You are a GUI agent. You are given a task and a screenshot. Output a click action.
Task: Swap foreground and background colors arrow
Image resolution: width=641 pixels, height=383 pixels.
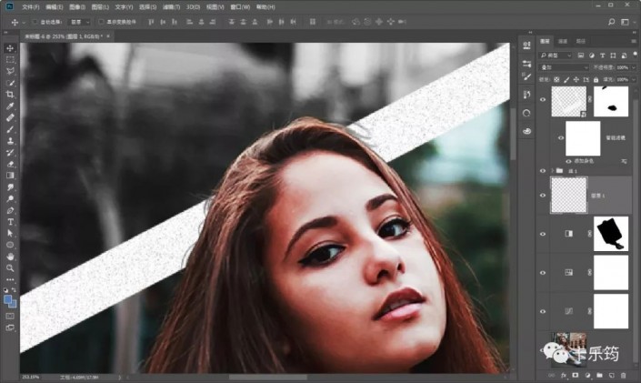point(15,289)
